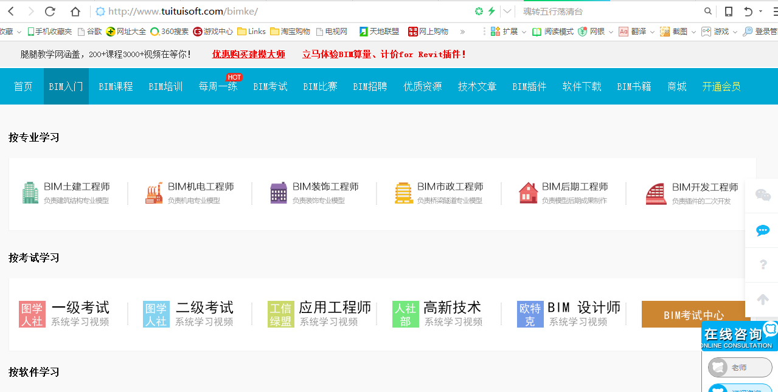Open the 360搜索 bookmark

[x=170, y=32]
